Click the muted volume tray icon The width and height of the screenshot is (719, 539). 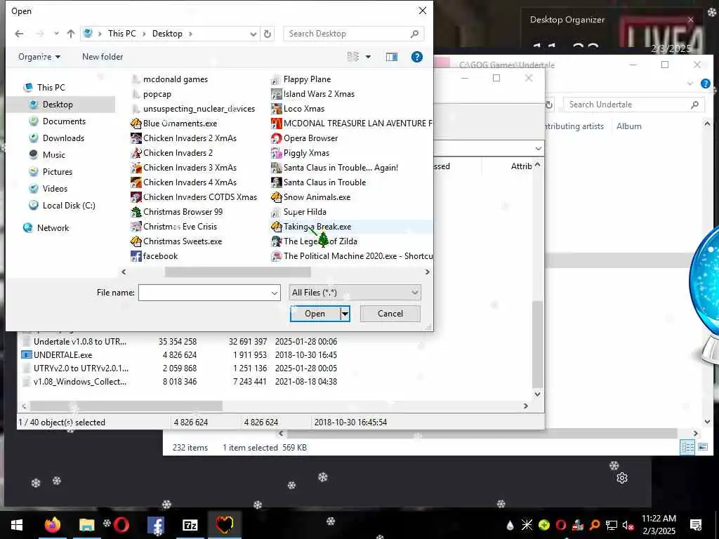[x=628, y=525]
